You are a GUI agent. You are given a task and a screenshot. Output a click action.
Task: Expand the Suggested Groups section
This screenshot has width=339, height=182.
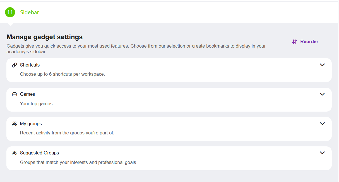pos(323,153)
